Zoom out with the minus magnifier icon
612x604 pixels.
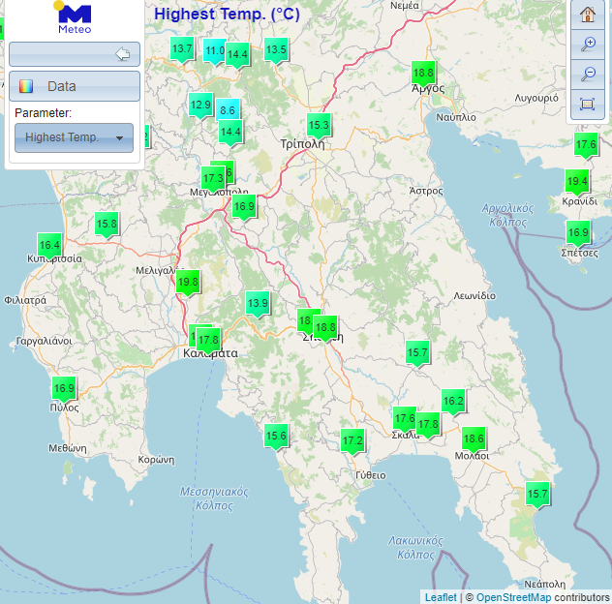(588, 74)
